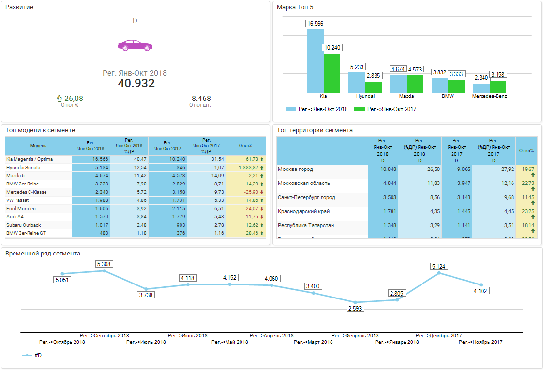Select the blue BMW bar labeled 3.832
Viewport: 543px width, 383px height.
click(x=440, y=85)
